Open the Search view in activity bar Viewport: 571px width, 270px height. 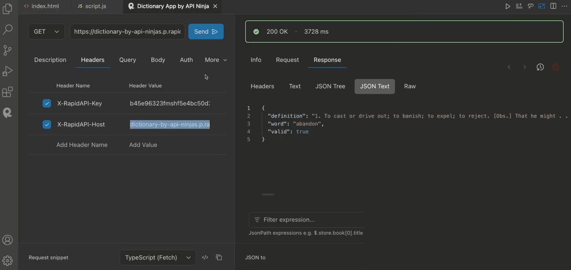coord(8,30)
